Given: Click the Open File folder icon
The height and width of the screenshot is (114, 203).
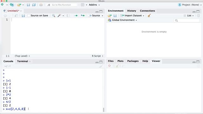Looking at the screenshot, I should coord(19,5).
